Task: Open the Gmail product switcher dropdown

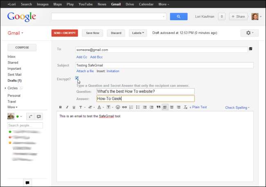Action: pos(16,33)
